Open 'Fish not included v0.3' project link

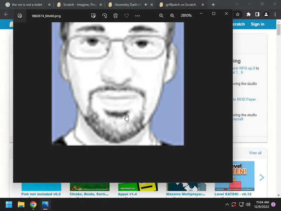click(41, 194)
